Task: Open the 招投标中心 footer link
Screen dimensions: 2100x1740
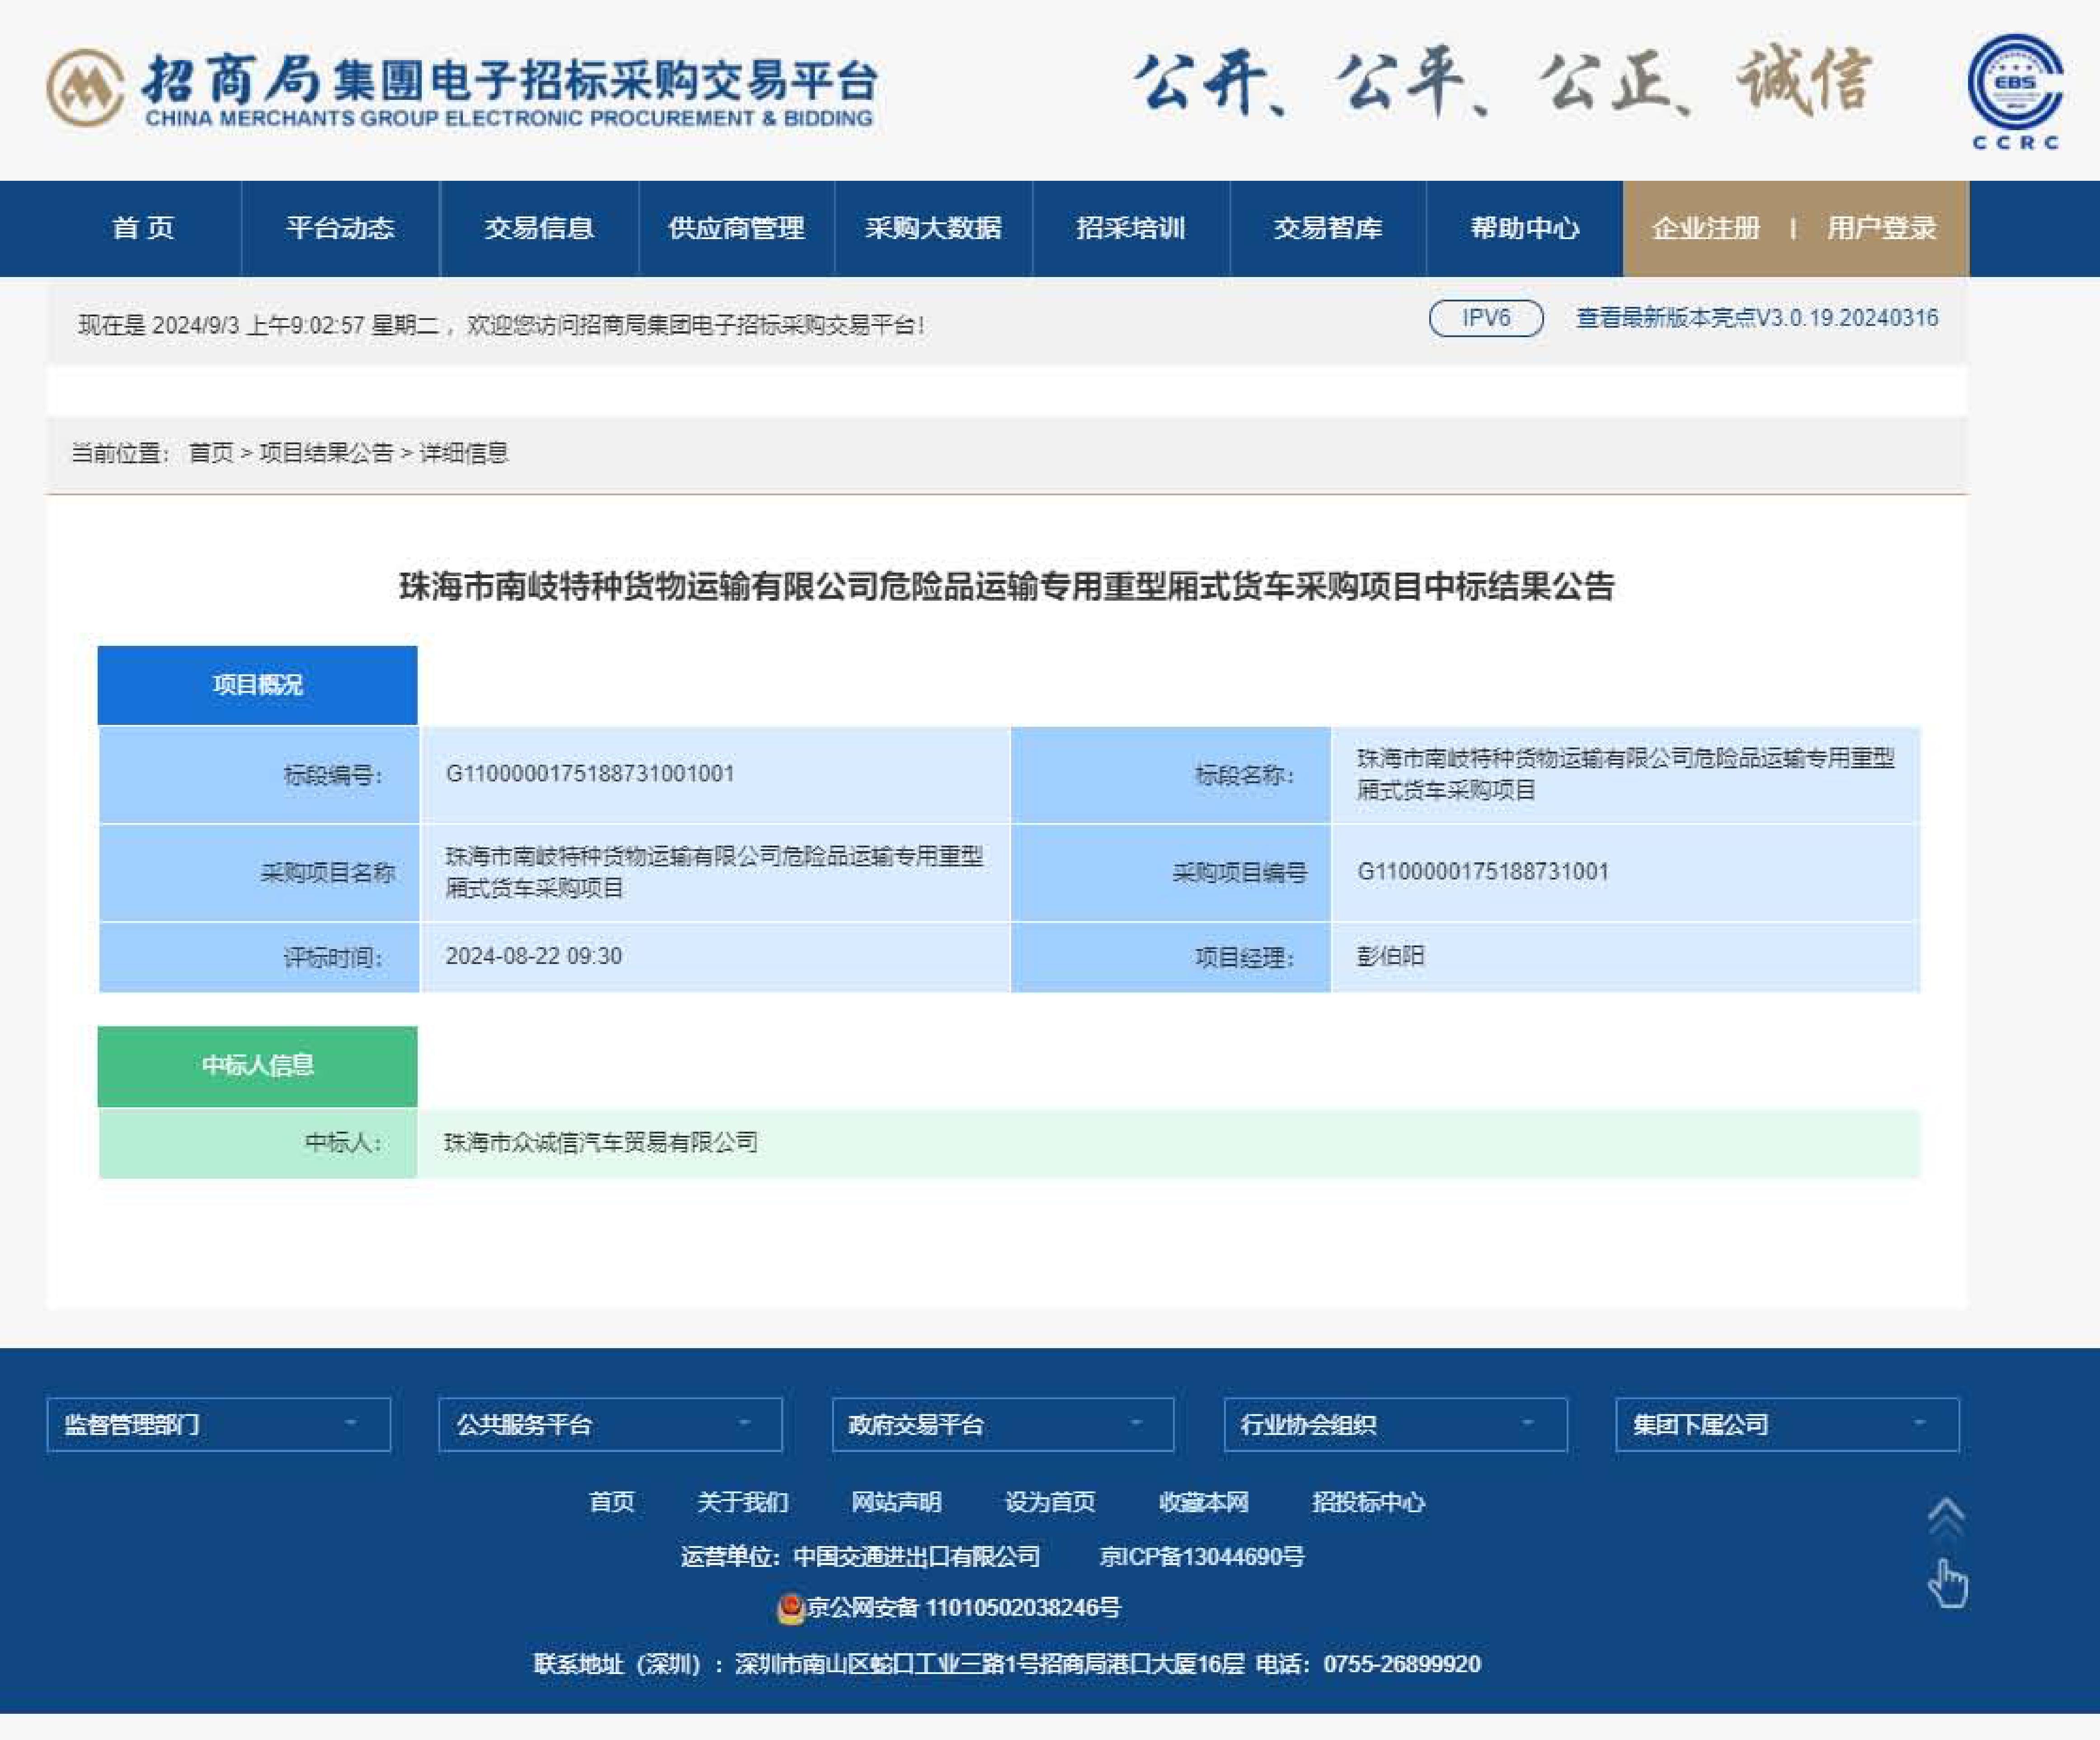Action: 1368,1502
